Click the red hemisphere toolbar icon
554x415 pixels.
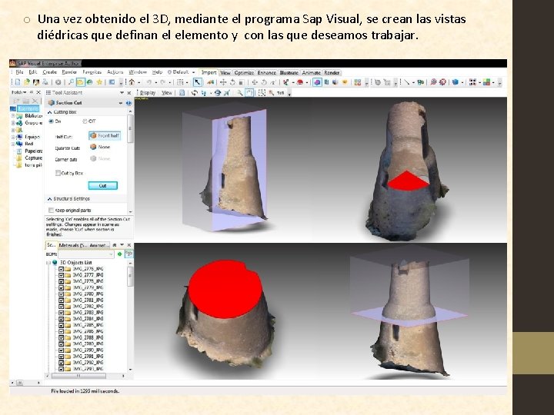(x=300, y=82)
